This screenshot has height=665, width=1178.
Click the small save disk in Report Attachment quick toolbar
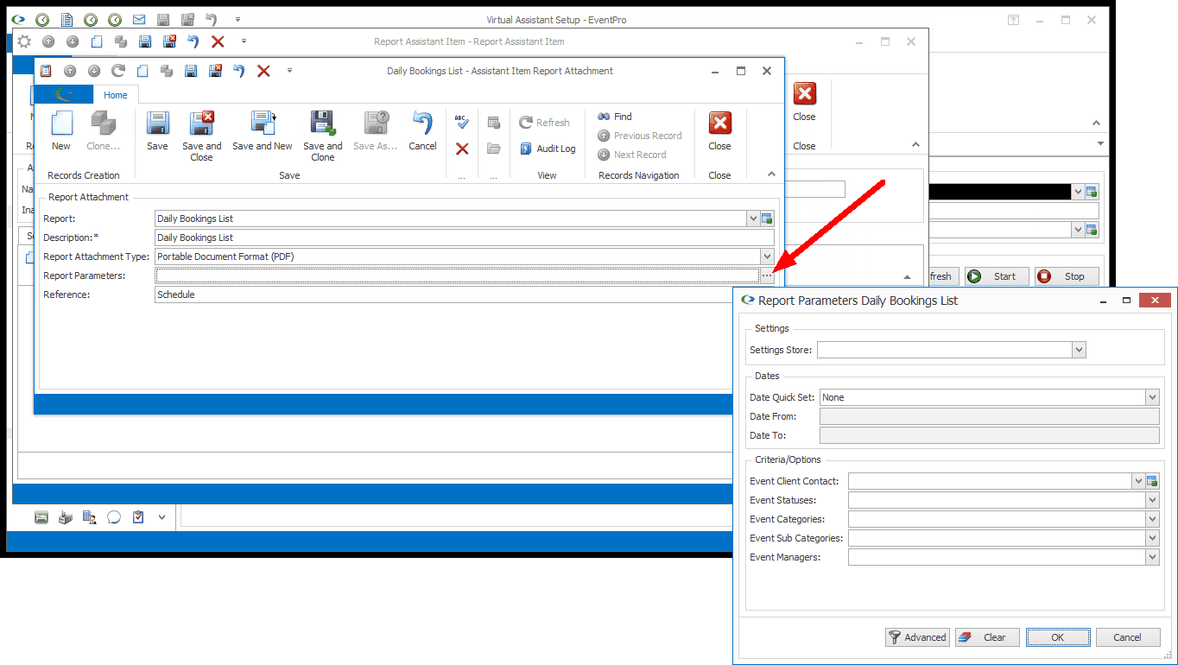191,71
